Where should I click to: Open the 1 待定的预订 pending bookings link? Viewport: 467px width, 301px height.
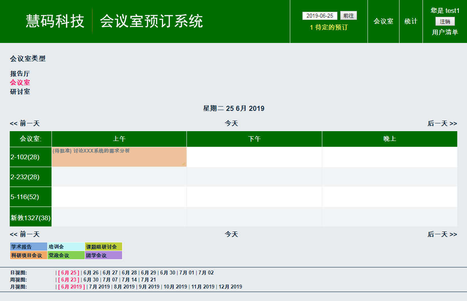pos(328,28)
